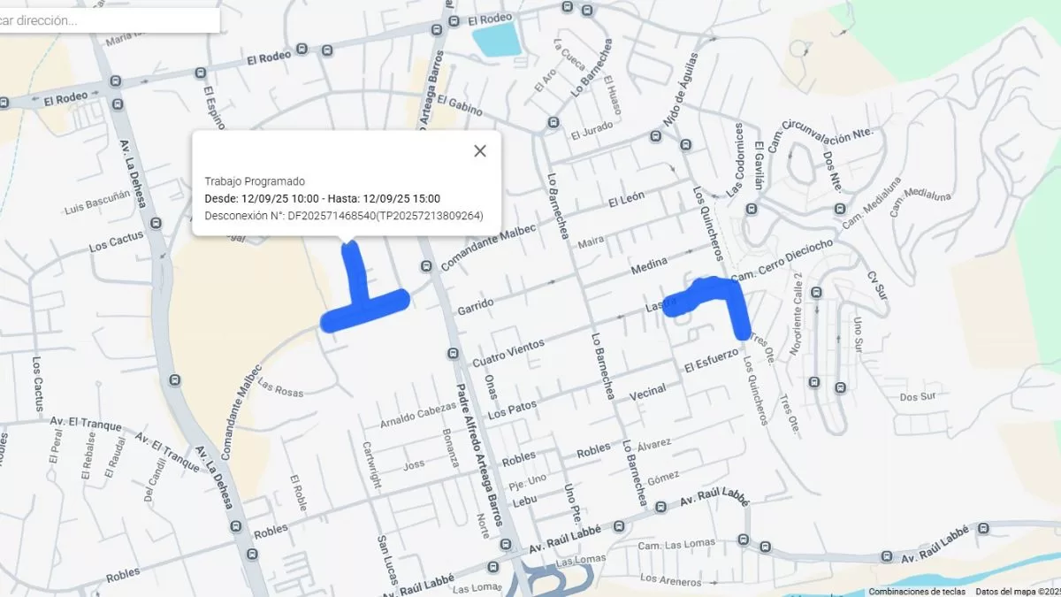This screenshot has width=1061, height=597.
Task: Click the bus stop icon beside Los Cactus on Av. La Dehesa
Action: tap(156, 223)
